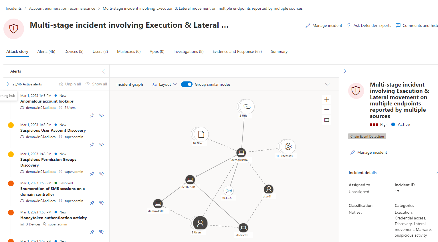Expand the 23/46 Active alerts playback arrow
This screenshot has width=438, height=242.
[x=8, y=84]
